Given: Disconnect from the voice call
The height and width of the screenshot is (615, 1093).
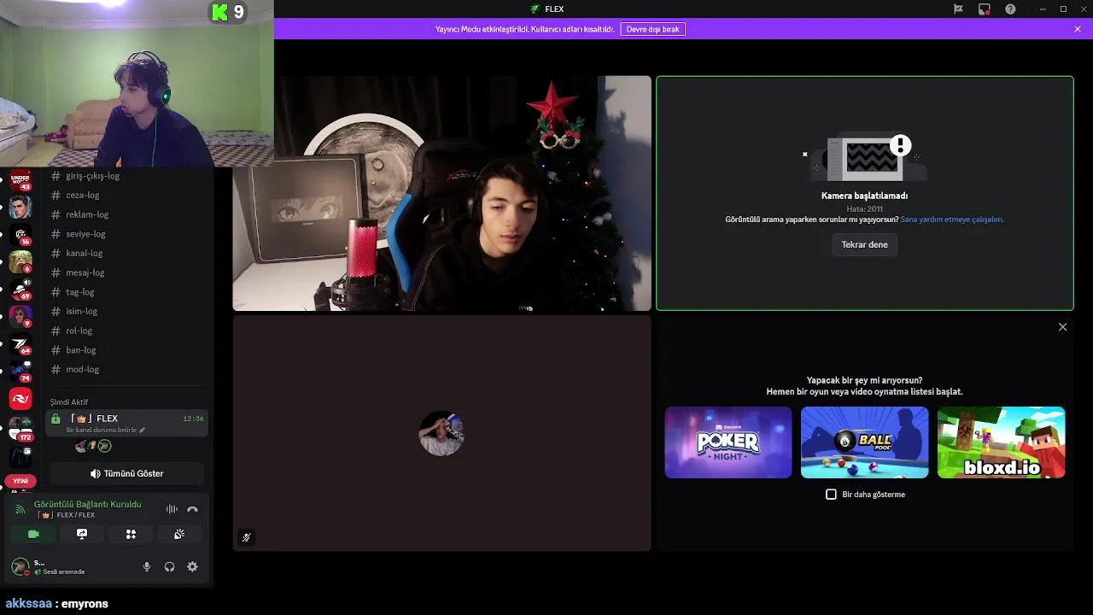Looking at the screenshot, I should point(192,509).
